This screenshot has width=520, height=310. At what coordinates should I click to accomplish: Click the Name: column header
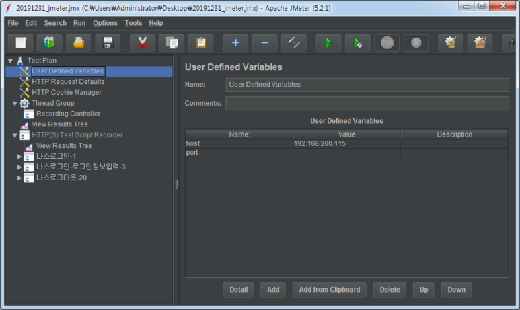239,134
